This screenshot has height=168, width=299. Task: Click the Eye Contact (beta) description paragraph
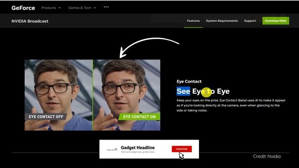tap(231, 105)
